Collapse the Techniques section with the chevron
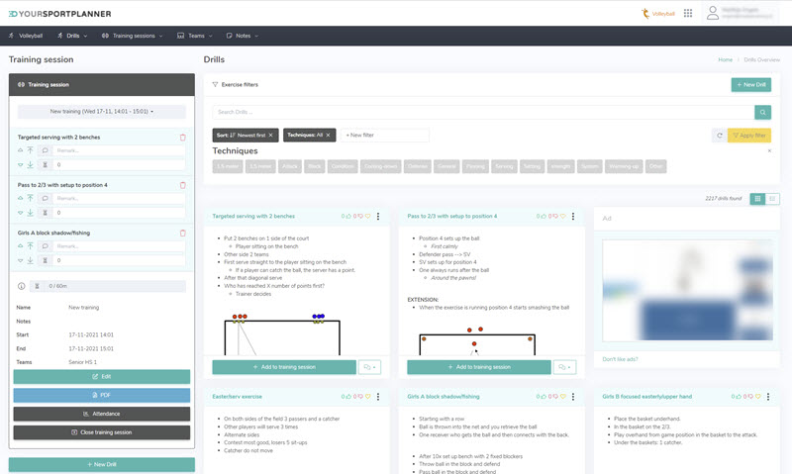792x474 pixels. [769, 151]
